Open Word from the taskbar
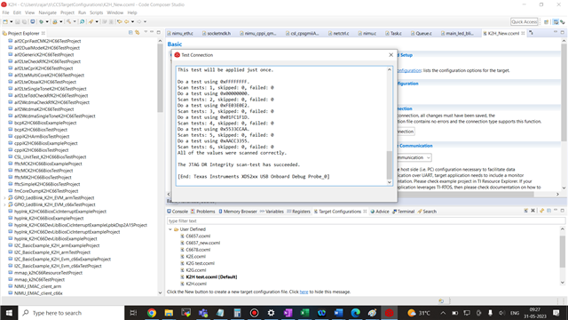568x320 pixels. coord(338,313)
